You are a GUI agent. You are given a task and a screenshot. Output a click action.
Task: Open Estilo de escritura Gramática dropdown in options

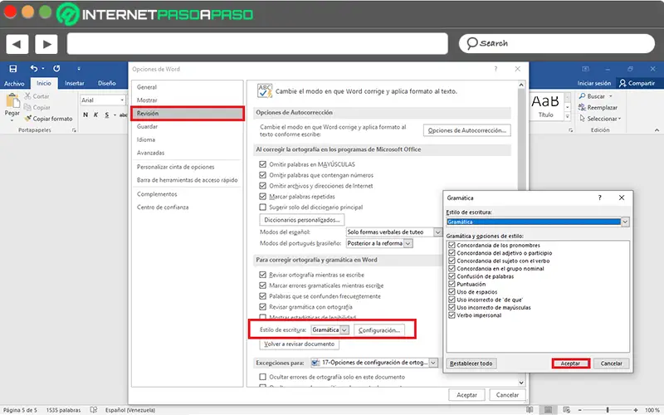(344, 330)
